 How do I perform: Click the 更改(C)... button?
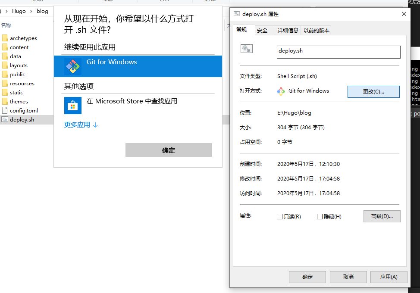(373, 92)
